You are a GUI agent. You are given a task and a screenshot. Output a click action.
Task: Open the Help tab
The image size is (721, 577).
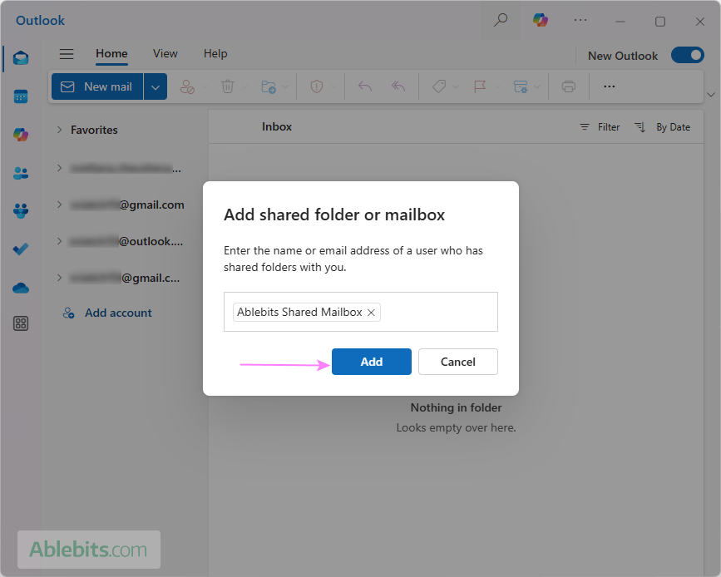tap(215, 54)
